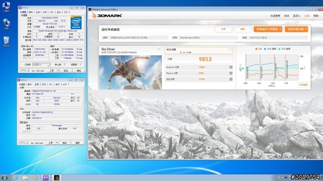Click the PCI-Express graphic interface version field
The height and width of the screenshot is (181, 323).
click(x=56, y=125)
